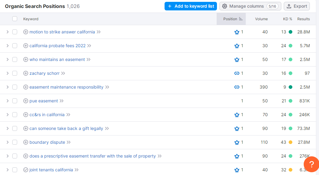Expand the motion to strike answer california row
The image size is (319, 175).
pyautogui.click(x=8, y=32)
